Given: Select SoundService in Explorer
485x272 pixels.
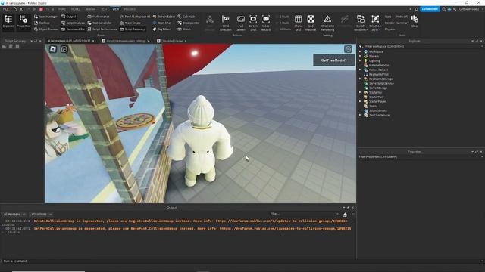Looking at the screenshot, I should pyautogui.click(x=377, y=110).
